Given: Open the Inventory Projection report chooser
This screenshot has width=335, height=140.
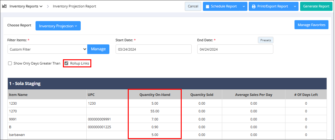Looking at the screenshot, I should 58,26.
